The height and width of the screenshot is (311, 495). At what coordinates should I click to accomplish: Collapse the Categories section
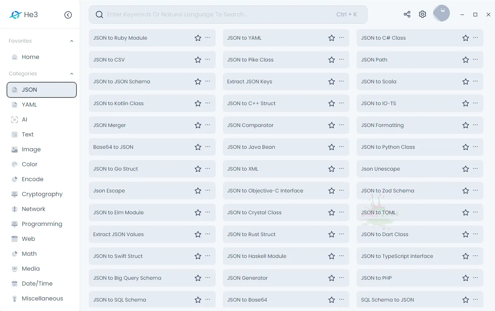pos(72,74)
